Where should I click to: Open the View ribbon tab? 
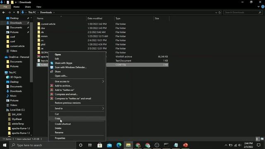point(39,7)
